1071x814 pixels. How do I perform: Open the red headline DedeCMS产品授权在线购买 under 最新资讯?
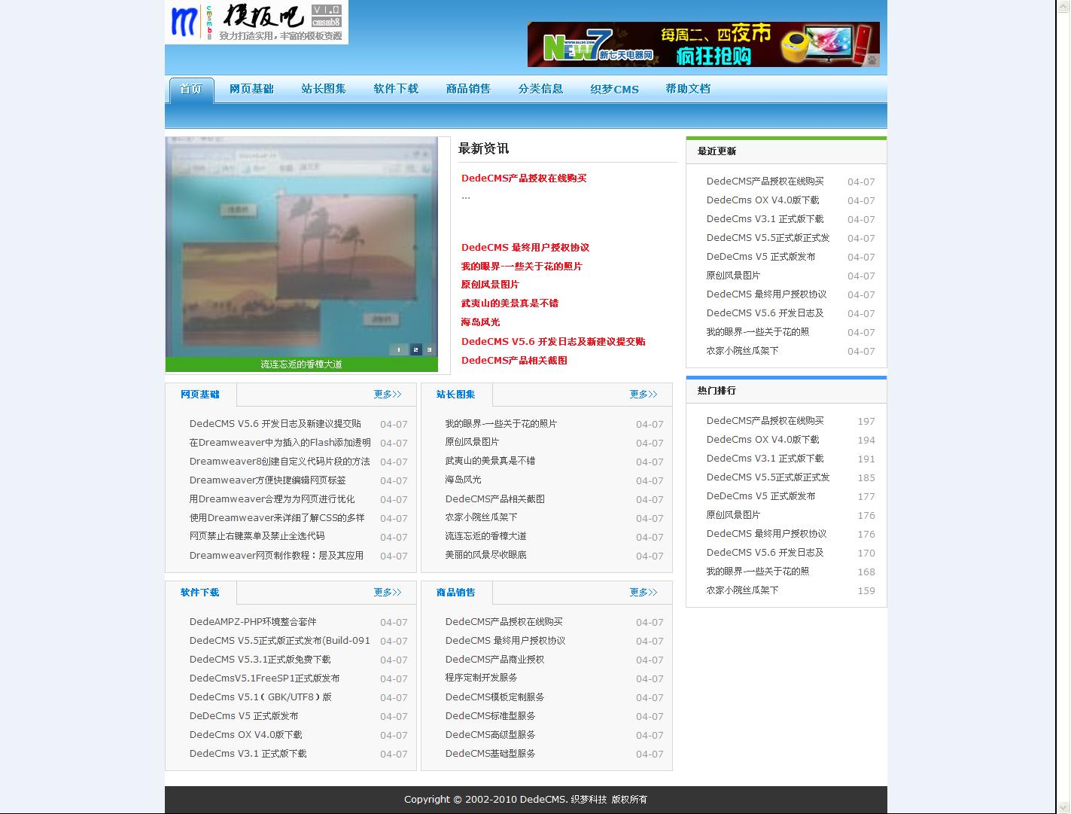point(524,178)
